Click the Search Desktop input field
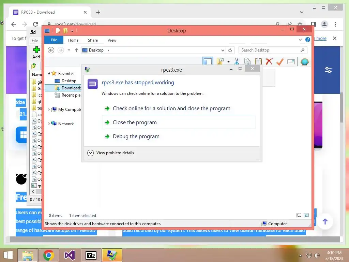349x262 pixels. (x=269, y=50)
